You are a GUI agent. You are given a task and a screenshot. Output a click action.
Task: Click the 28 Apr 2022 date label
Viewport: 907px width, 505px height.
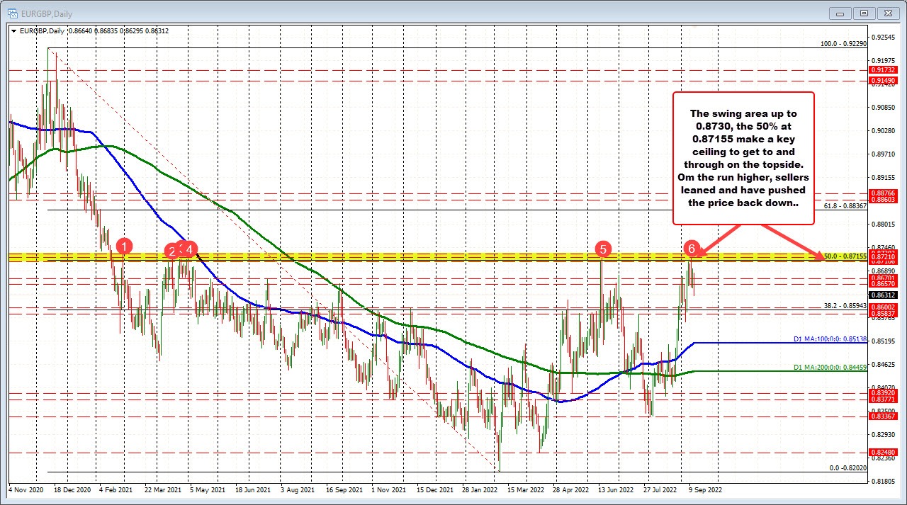(x=571, y=489)
